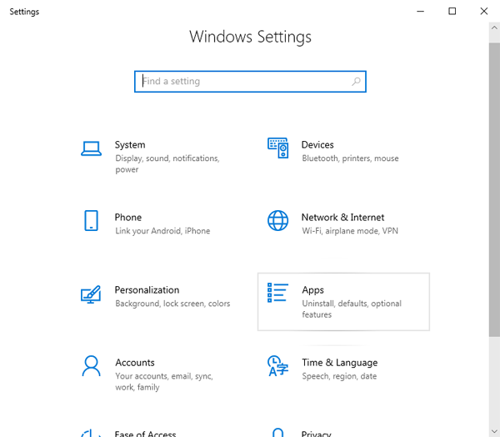Open the Network & Internet globe icon
This screenshot has width=500, height=437.
click(278, 220)
